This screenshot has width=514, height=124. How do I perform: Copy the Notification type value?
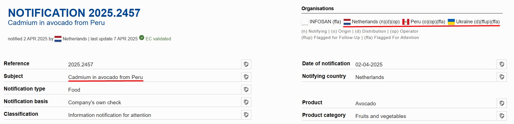[x=246, y=89]
